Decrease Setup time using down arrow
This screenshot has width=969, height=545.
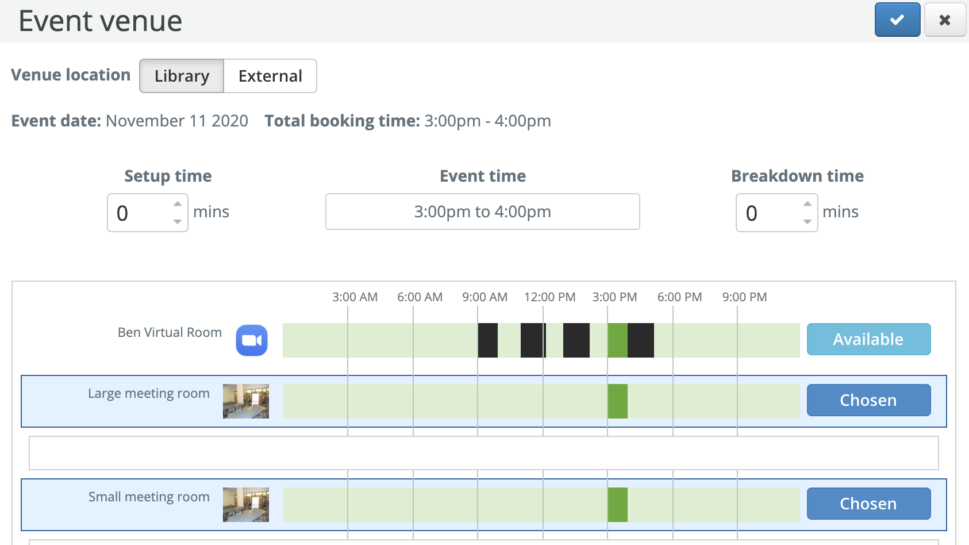[178, 221]
